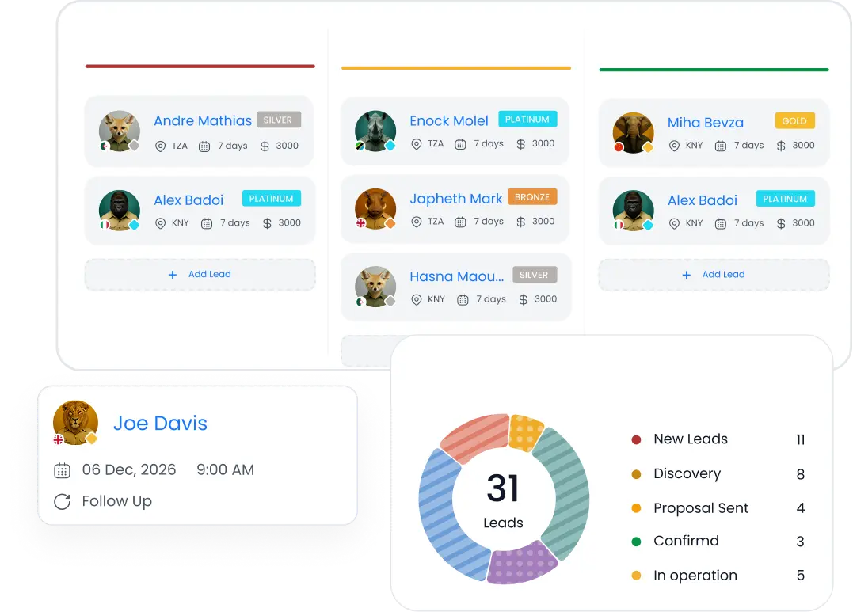The height and width of the screenshot is (612, 853).
Task: Click the location pin icon on Andre Mathias card
Action: pos(160,146)
